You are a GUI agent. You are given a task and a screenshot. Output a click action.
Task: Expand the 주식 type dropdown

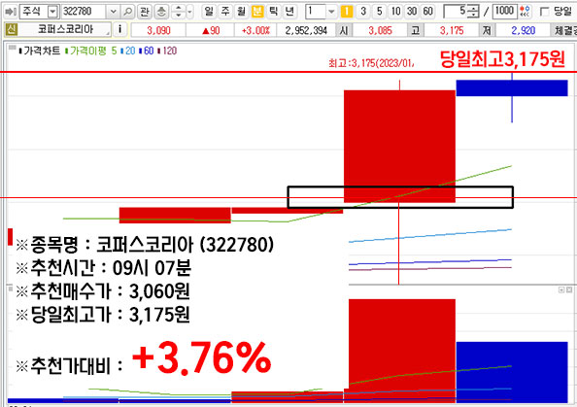53,12
